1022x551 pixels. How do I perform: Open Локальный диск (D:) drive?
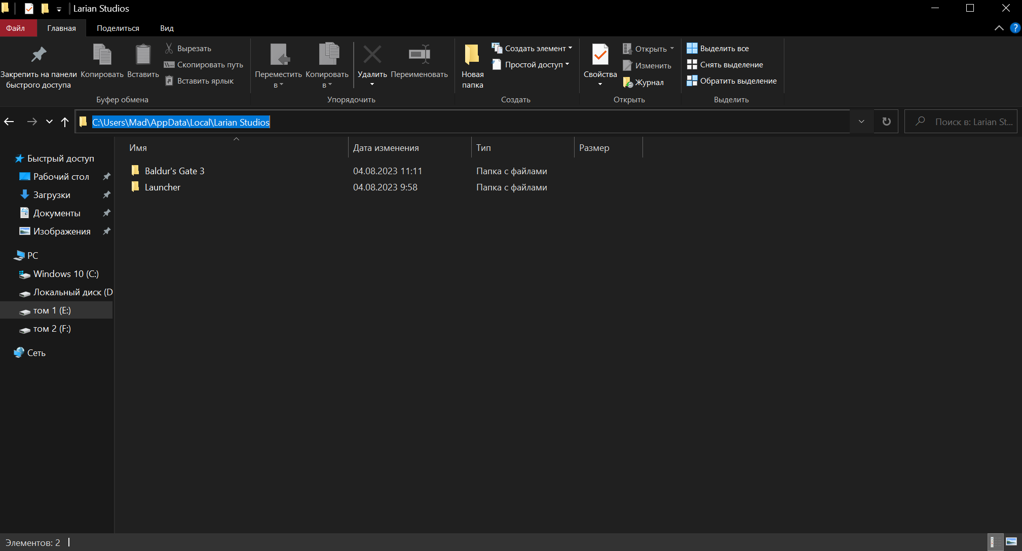[x=66, y=292]
